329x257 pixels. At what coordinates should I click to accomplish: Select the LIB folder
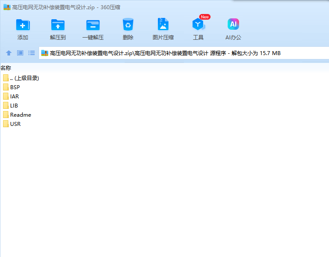pyautogui.click(x=11, y=106)
